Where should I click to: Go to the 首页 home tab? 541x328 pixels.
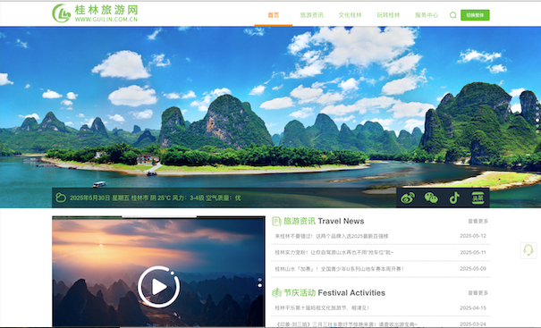click(274, 15)
